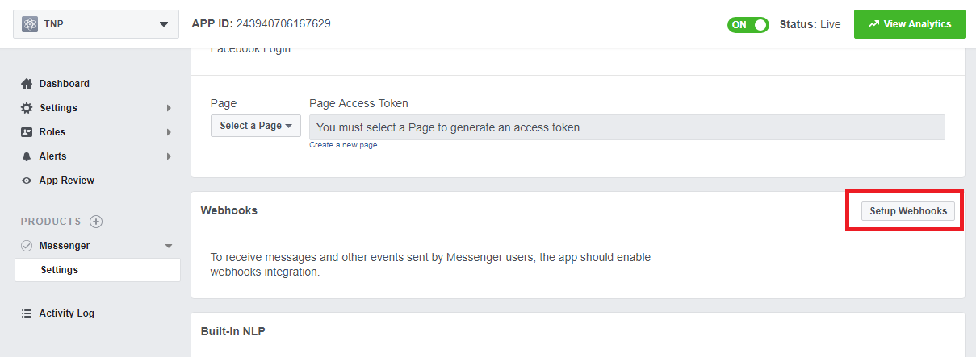Click the APP ID 243940706167629 text

click(x=261, y=23)
